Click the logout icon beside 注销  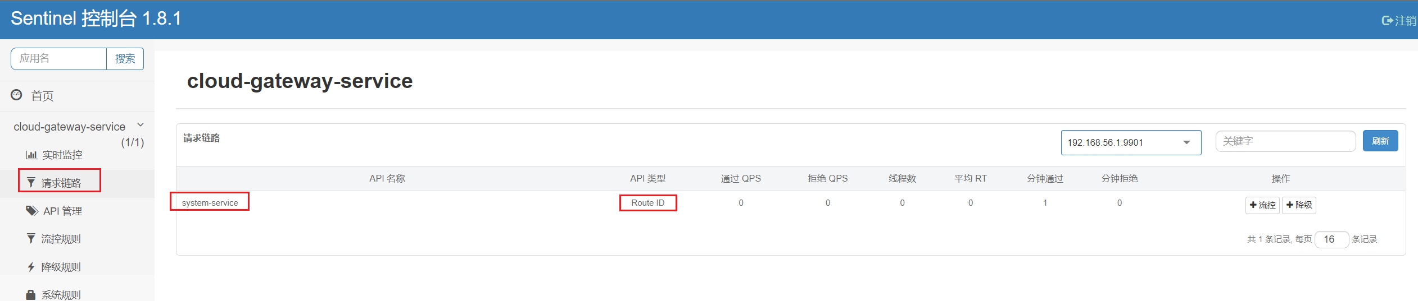coord(1387,21)
